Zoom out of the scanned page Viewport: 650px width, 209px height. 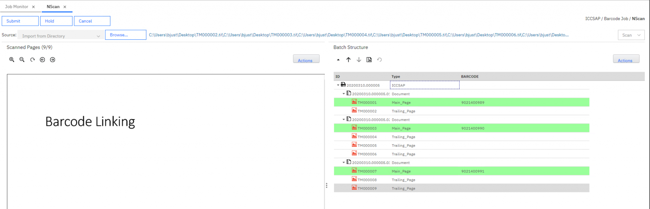click(22, 60)
